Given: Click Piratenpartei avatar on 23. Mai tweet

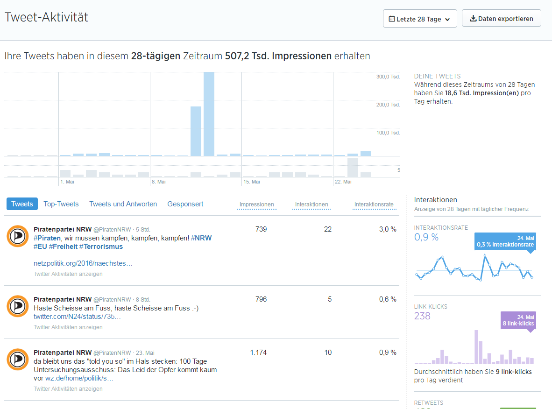Looking at the screenshot, I should [x=18, y=360].
